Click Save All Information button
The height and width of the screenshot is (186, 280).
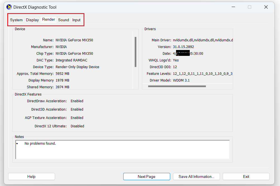[x=196, y=177]
